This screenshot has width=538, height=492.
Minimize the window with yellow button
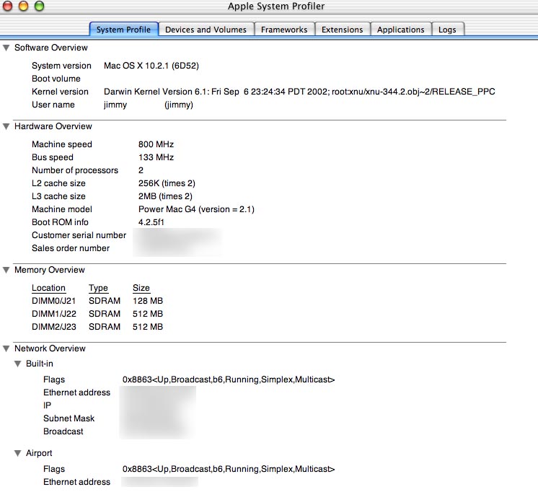23,6
